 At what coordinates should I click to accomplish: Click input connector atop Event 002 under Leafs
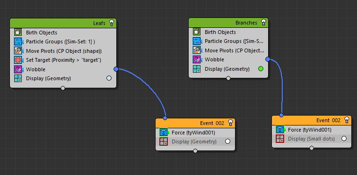point(165,118)
